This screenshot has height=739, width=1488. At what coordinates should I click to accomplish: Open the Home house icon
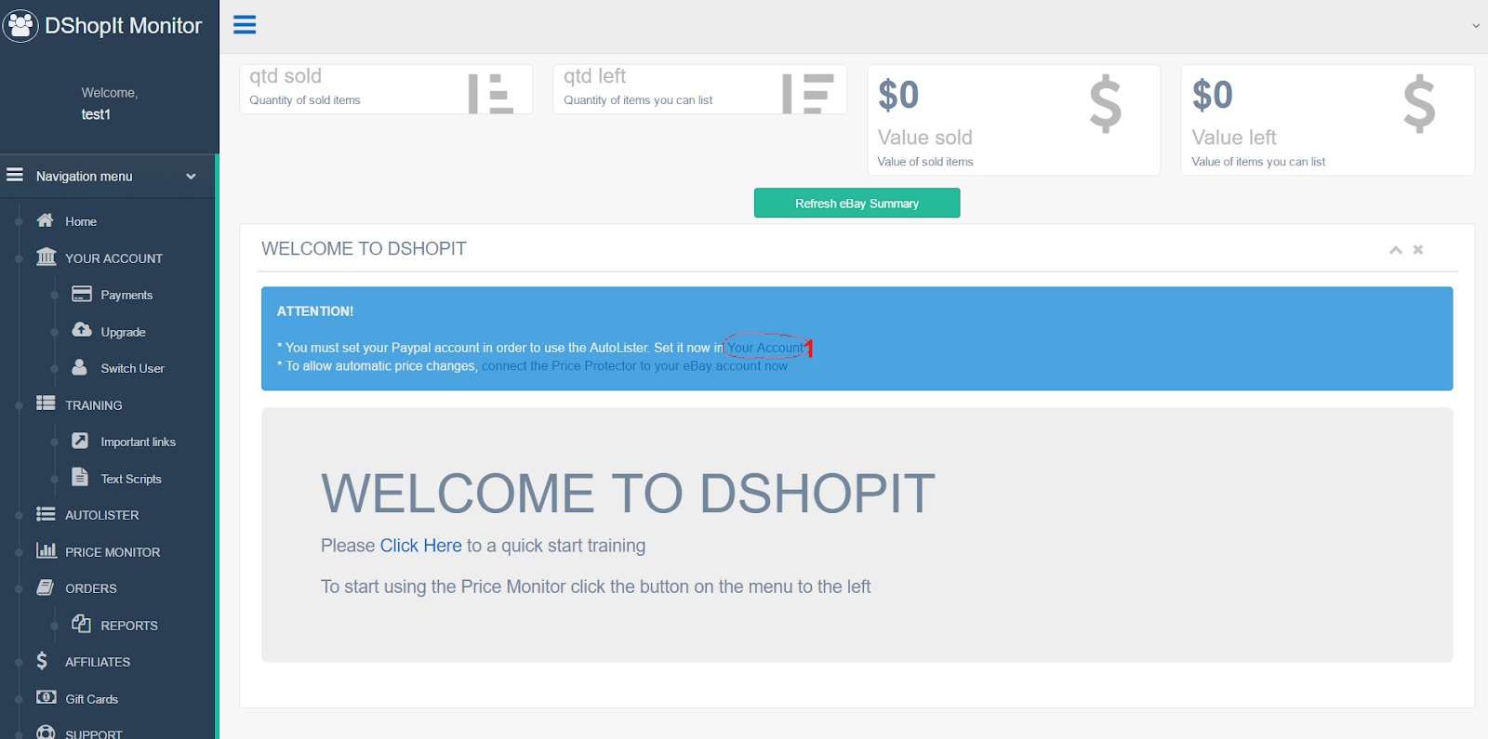(x=45, y=220)
